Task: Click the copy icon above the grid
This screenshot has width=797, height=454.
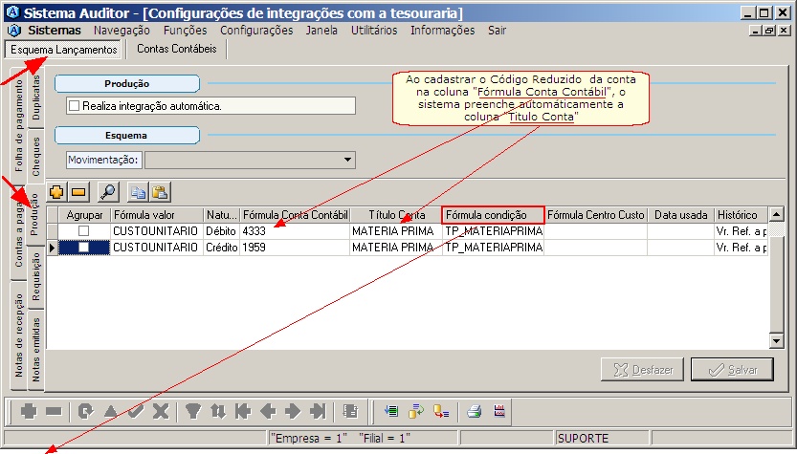Action: point(139,192)
